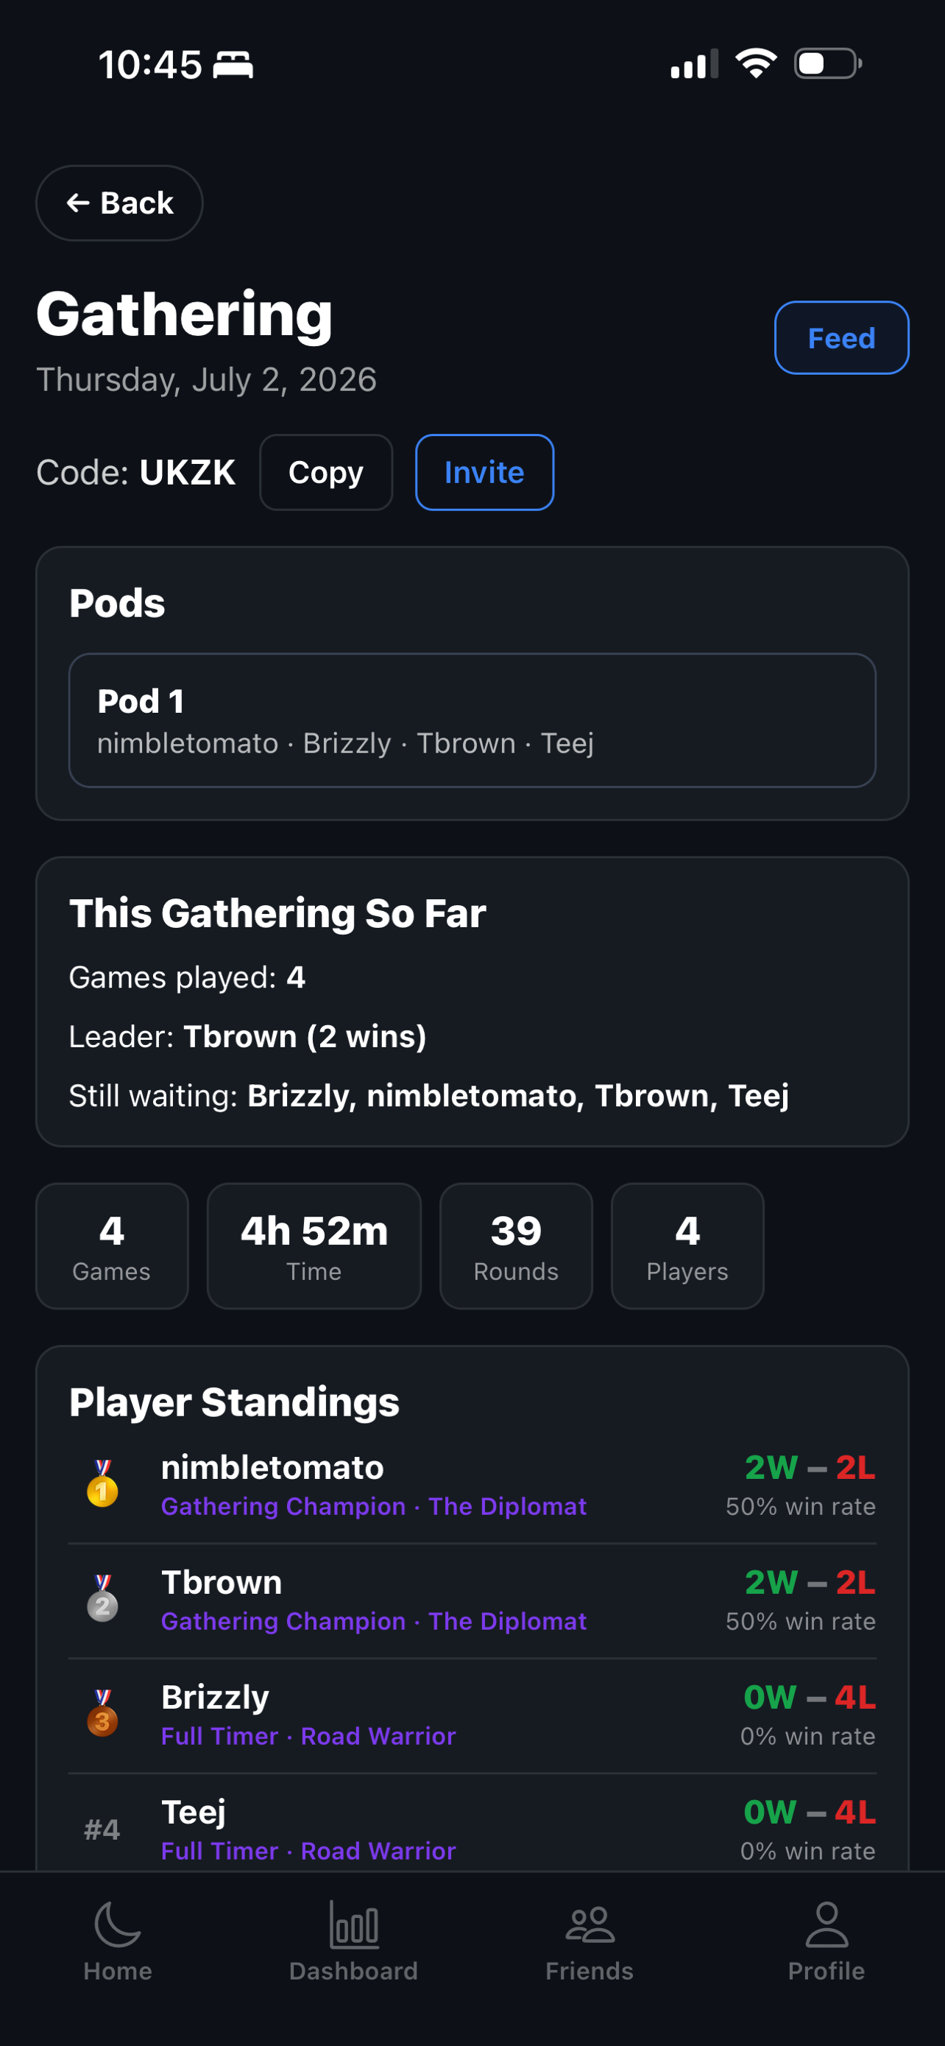945x2046 pixels.
Task: Tap the bronze third-place medal icon
Action: point(102,1712)
